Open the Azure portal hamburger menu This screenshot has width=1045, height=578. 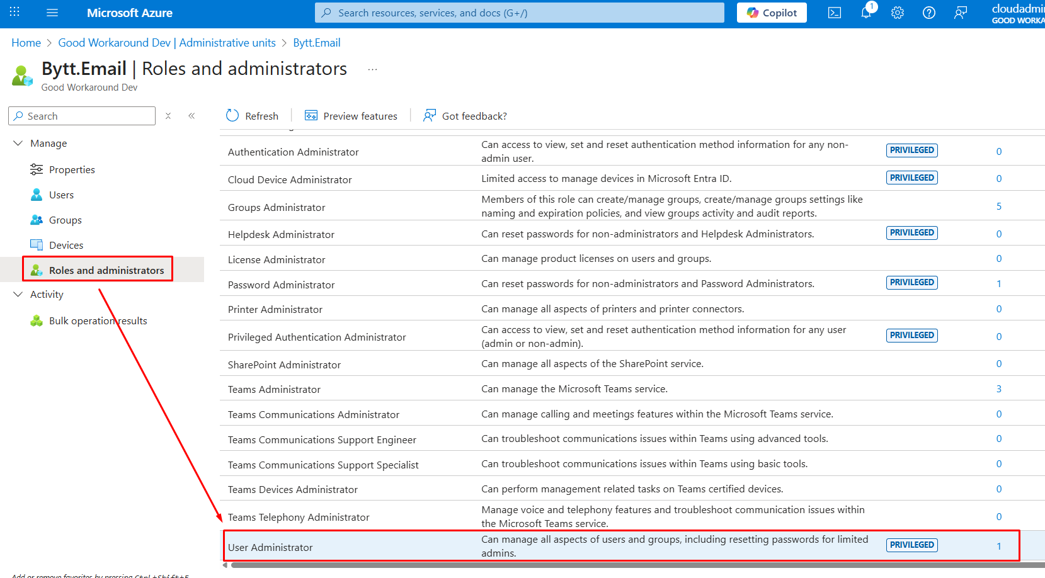click(52, 13)
